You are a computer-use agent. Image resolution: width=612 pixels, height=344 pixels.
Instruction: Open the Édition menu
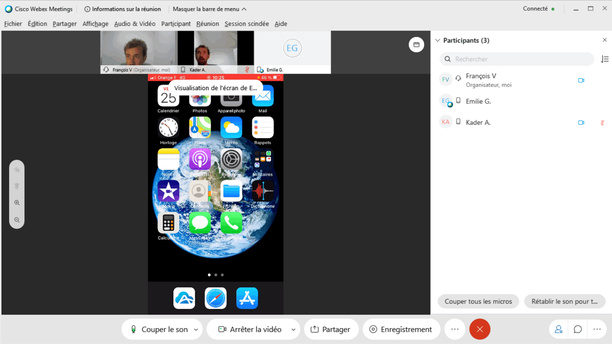pyautogui.click(x=37, y=24)
